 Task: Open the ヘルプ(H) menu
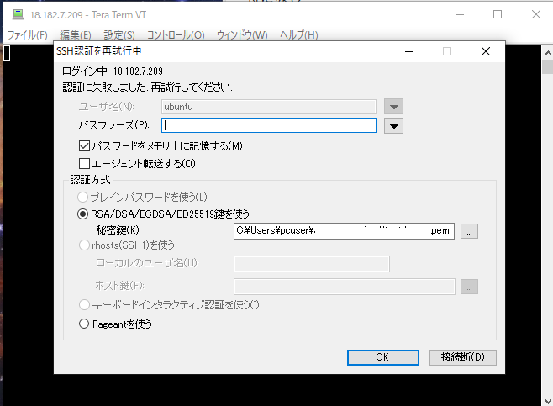pos(299,35)
